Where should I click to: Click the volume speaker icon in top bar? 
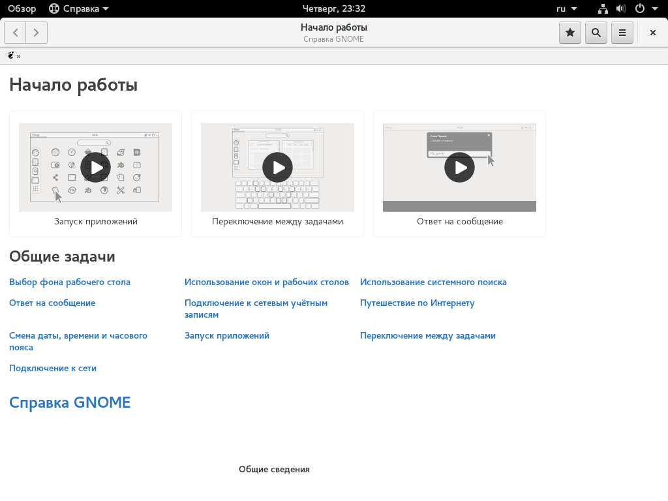tap(621, 8)
